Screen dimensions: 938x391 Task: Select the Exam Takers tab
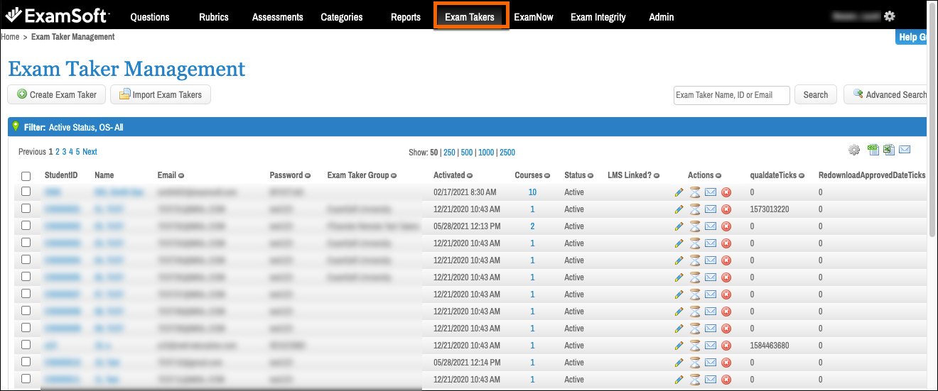coord(470,17)
